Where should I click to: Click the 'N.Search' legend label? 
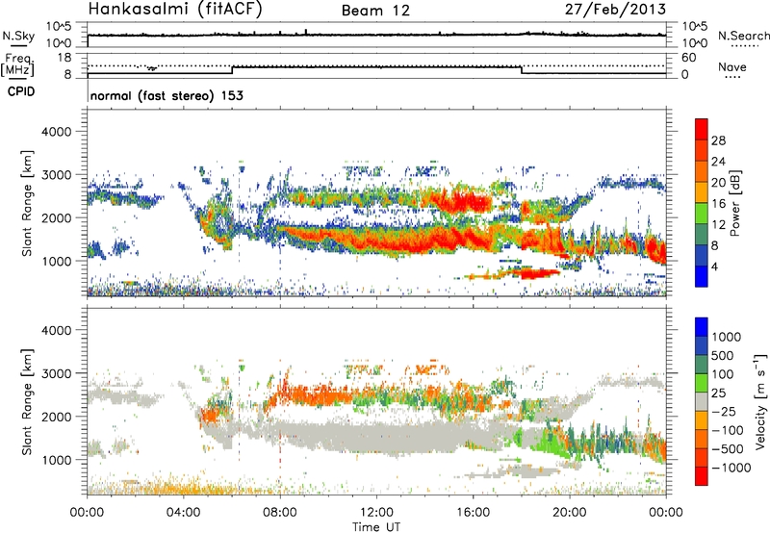[x=743, y=36]
